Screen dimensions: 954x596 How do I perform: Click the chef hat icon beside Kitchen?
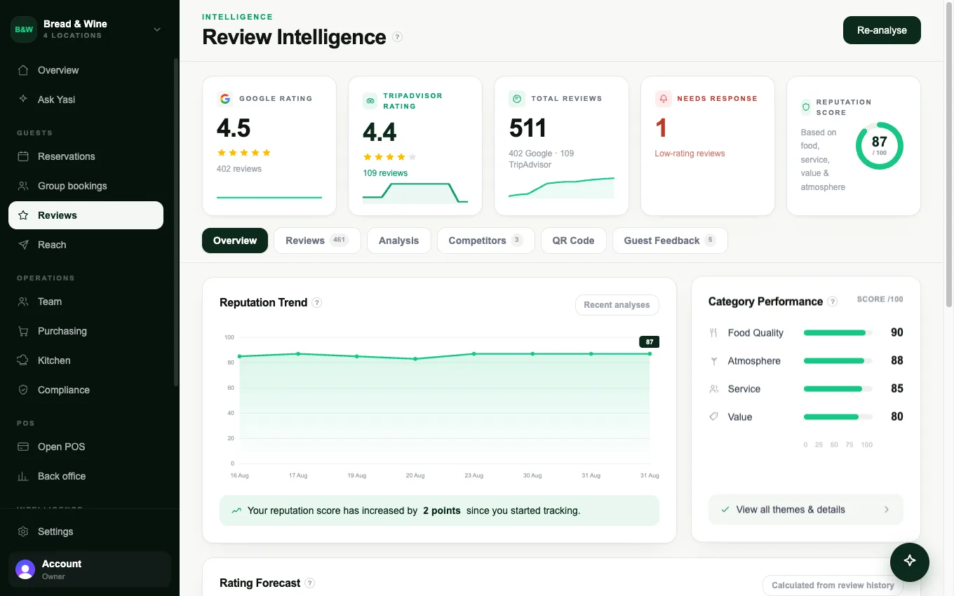23,360
